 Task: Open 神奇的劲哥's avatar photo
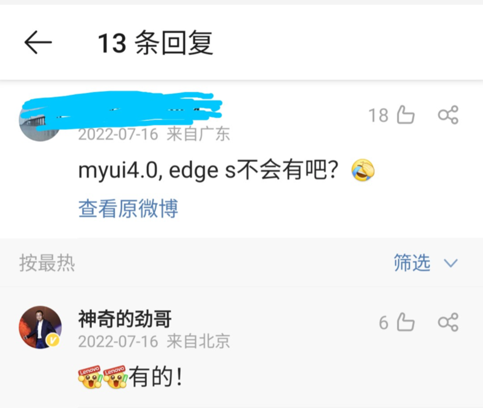pos(41,328)
